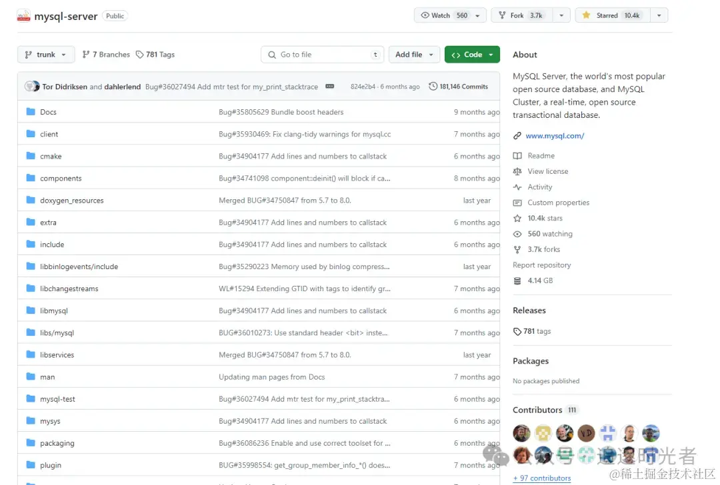Click the Starred 10.4k button

[613, 15]
